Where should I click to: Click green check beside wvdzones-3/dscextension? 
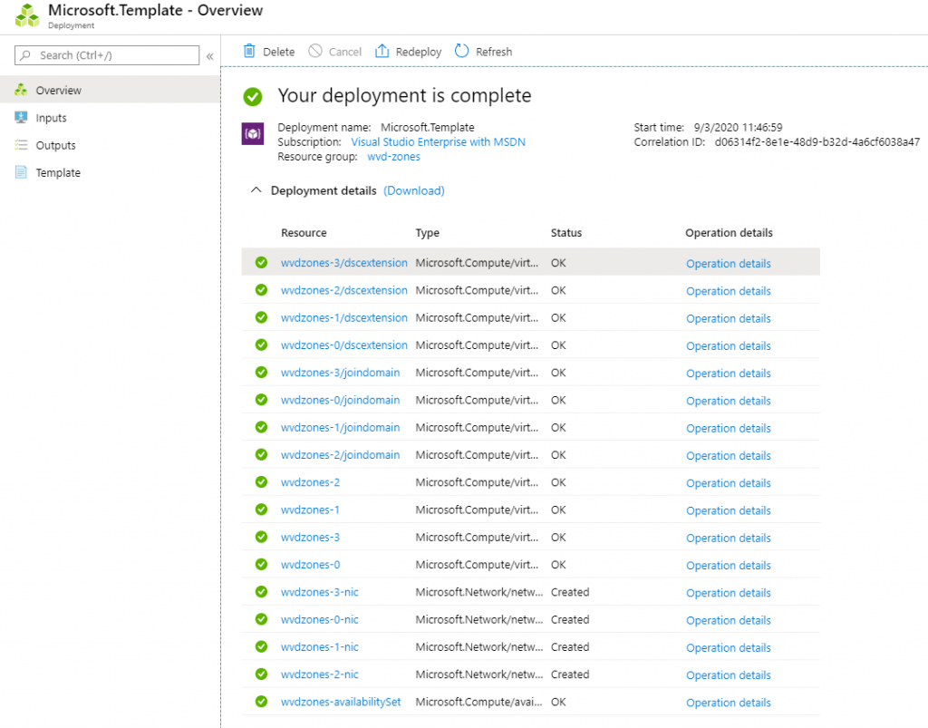tap(261, 262)
